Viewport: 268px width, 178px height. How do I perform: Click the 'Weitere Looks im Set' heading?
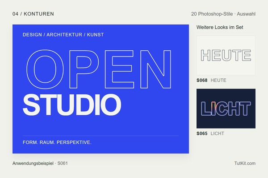220,27
